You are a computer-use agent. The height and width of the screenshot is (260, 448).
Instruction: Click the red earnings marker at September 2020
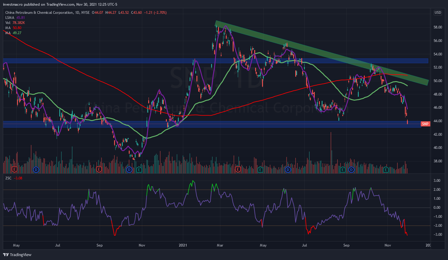pyautogui.click(x=99, y=170)
